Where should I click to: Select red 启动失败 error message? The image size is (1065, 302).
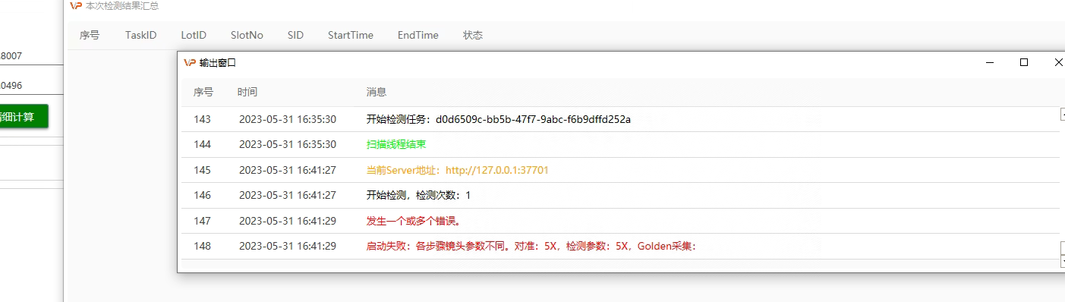(x=531, y=246)
